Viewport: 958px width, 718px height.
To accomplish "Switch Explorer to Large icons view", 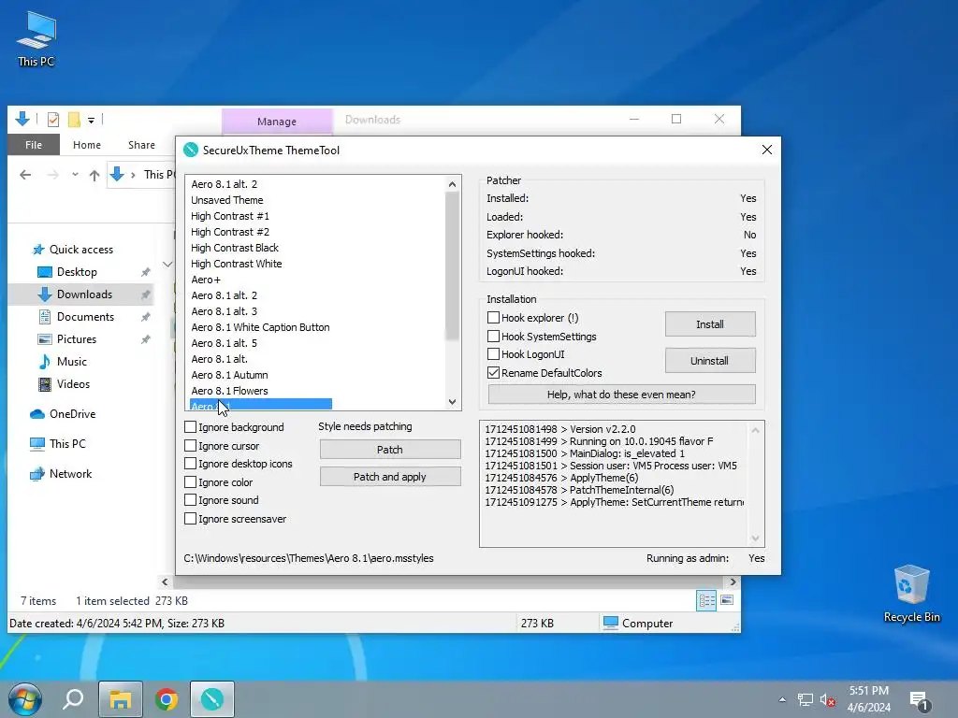I will pos(727,601).
